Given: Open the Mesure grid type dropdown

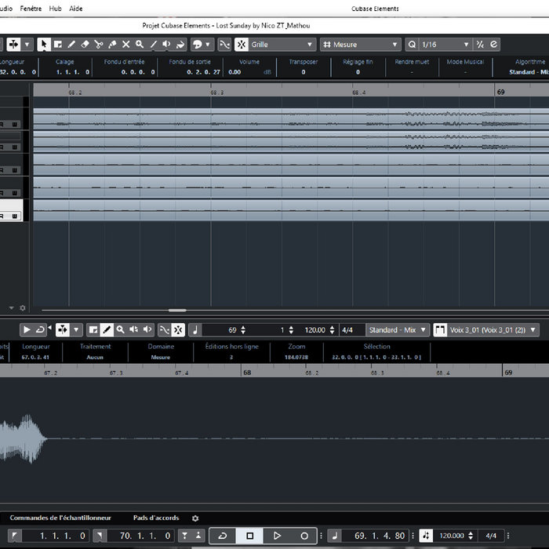Looking at the screenshot, I should pos(360,45).
